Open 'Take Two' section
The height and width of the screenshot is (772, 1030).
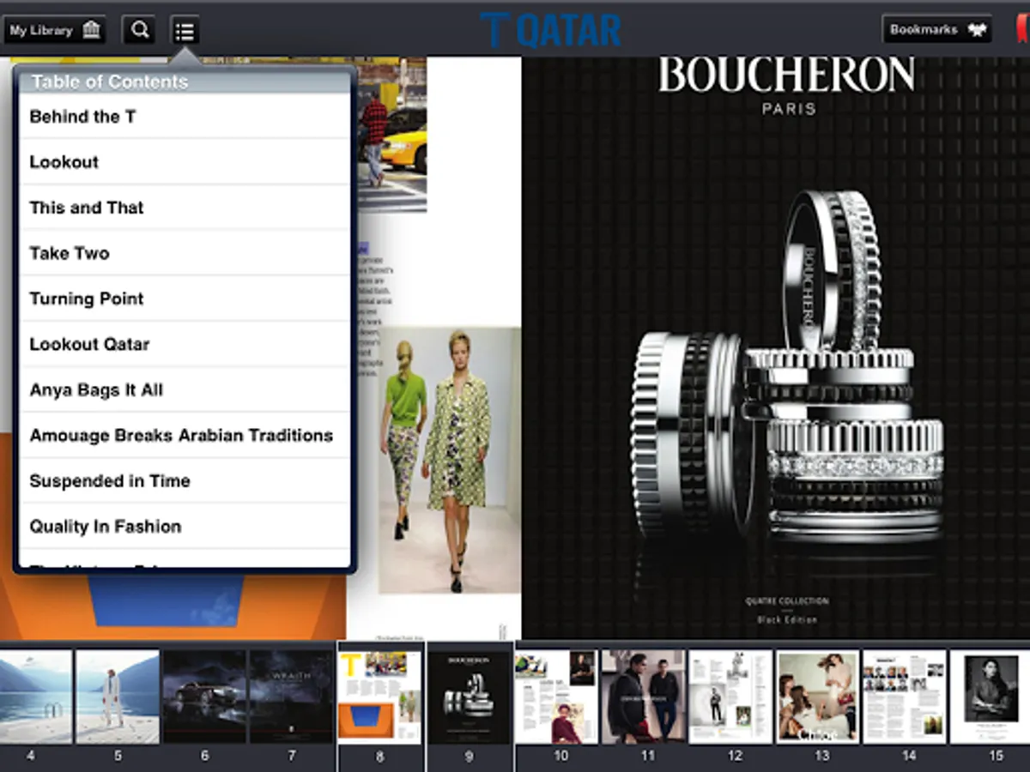[185, 253]
